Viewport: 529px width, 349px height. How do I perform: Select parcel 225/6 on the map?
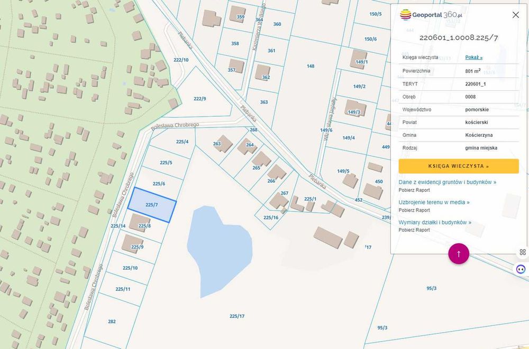pyautogui.click(x=159, y=184)
